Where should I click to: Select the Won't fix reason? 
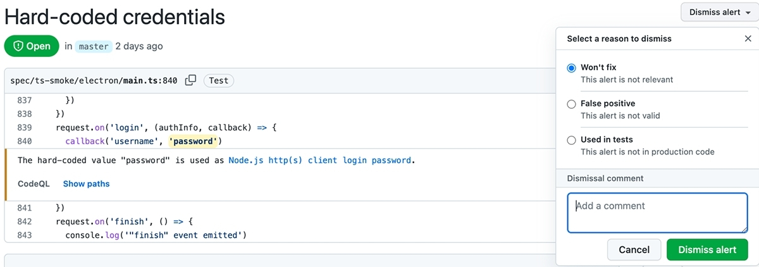[572, 68]
